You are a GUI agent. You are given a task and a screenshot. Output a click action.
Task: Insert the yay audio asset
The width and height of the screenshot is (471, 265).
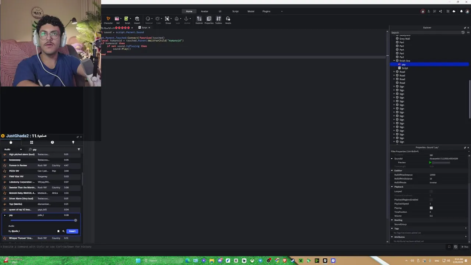point(72,231)
